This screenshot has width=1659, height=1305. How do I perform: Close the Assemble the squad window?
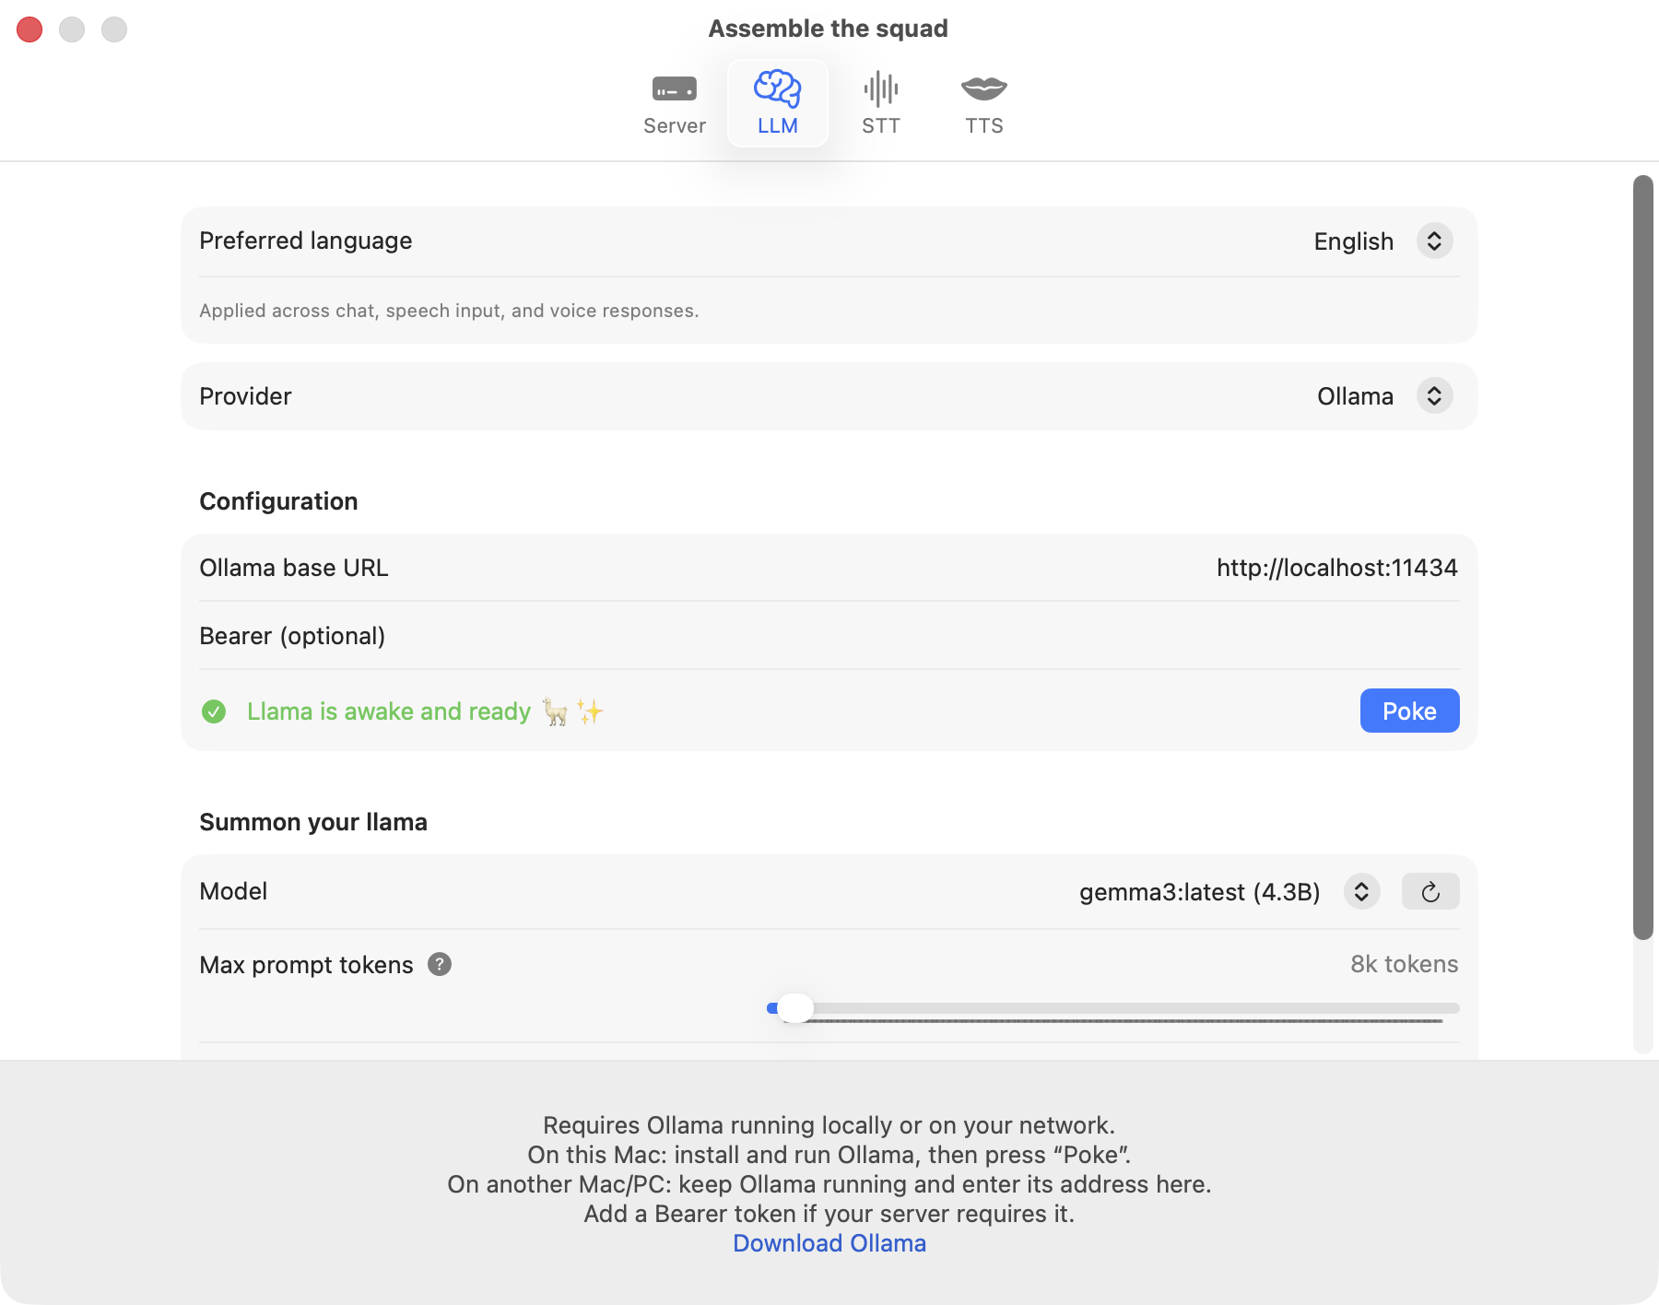[x=29, y=29]
